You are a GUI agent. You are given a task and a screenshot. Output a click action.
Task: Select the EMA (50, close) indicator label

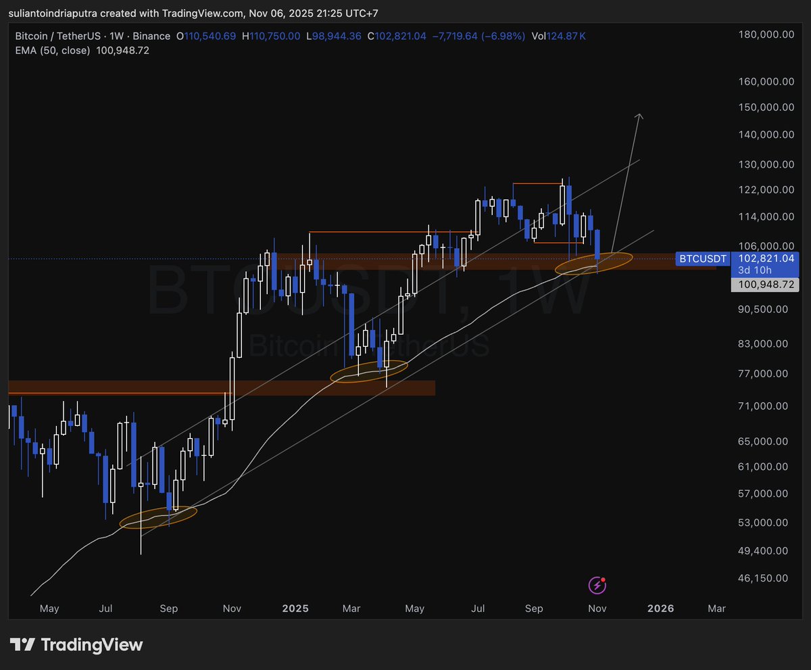coord(54,50)
